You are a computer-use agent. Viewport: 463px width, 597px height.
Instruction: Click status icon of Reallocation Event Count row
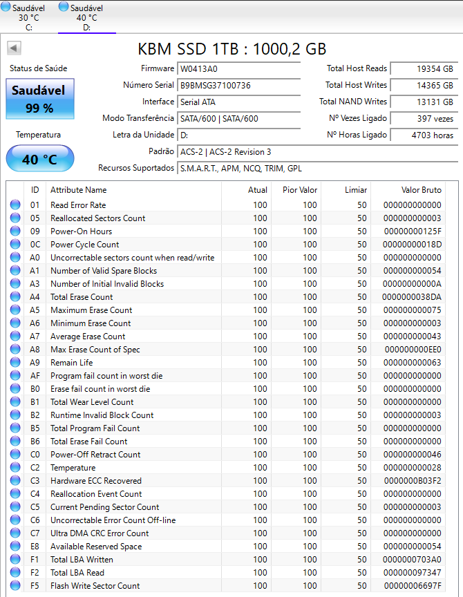point(15,494)
